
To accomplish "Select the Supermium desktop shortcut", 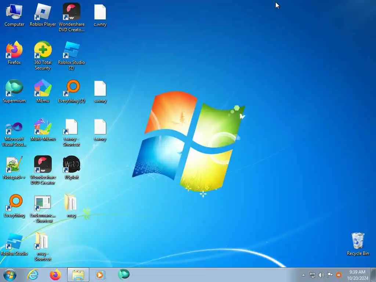I will (x=14, y=91).
